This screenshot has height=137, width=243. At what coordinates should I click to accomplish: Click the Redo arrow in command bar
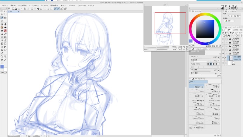click(28, 9)
